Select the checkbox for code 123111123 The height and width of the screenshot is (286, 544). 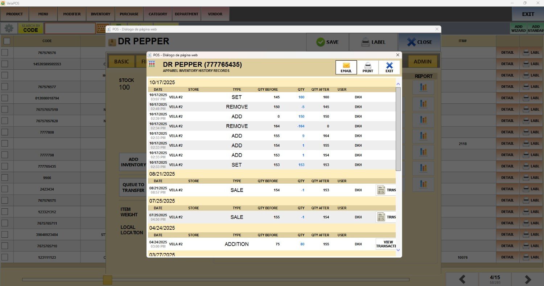pyautogui.click(x=5, y=257)
